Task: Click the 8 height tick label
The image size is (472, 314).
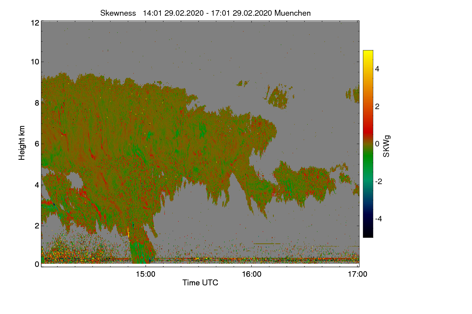Action: click(37, 103)
